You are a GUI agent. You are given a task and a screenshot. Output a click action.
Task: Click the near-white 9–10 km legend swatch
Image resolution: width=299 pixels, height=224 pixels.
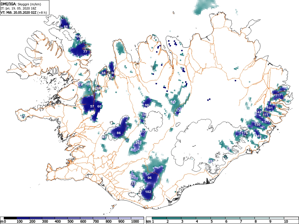[277, 218]
